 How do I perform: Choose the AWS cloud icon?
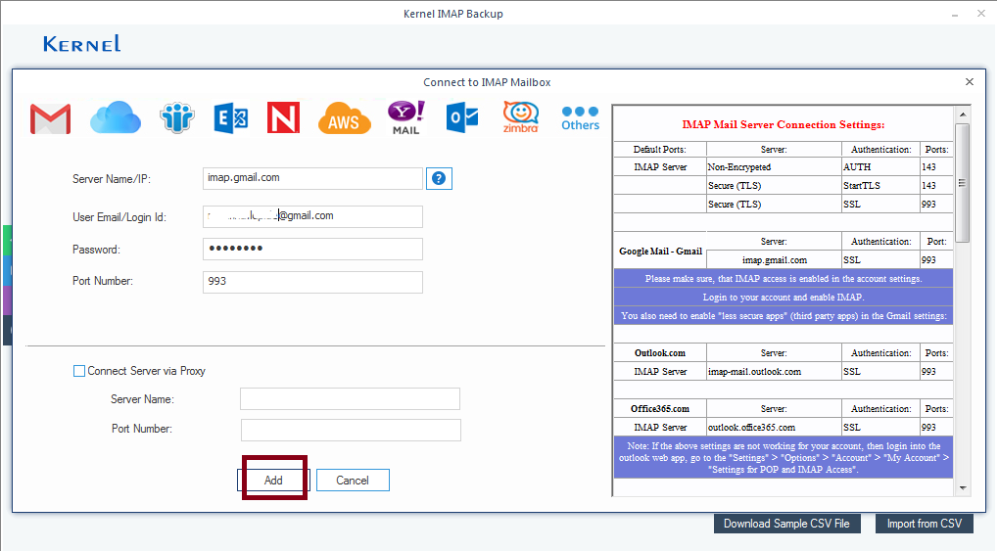click(x=345, y=118)
